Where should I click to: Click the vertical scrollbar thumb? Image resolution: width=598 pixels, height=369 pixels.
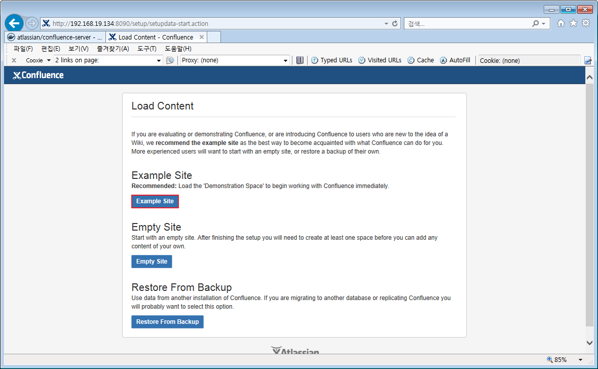589,205
